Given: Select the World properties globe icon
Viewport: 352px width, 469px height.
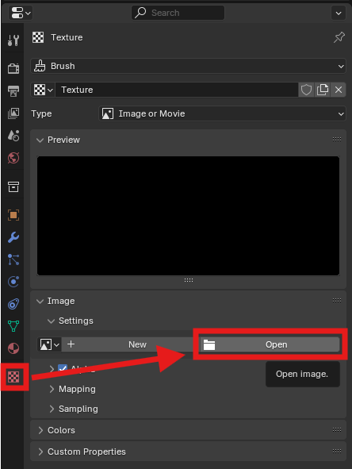Looking at the screenshot, I should (x=13, y=158).
